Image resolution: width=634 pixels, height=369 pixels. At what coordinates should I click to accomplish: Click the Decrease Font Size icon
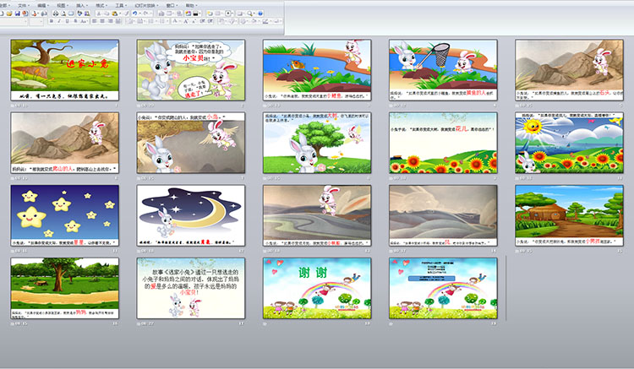pyautogui.click(x=194, y=21)
